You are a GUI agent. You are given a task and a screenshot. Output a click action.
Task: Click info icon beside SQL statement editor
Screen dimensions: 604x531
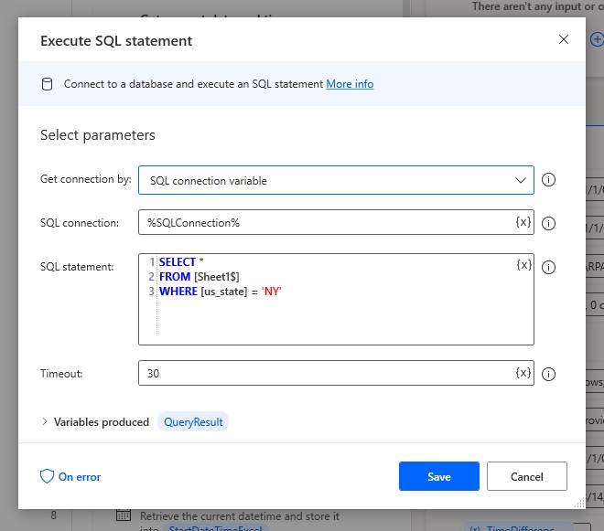click(548, 267)
